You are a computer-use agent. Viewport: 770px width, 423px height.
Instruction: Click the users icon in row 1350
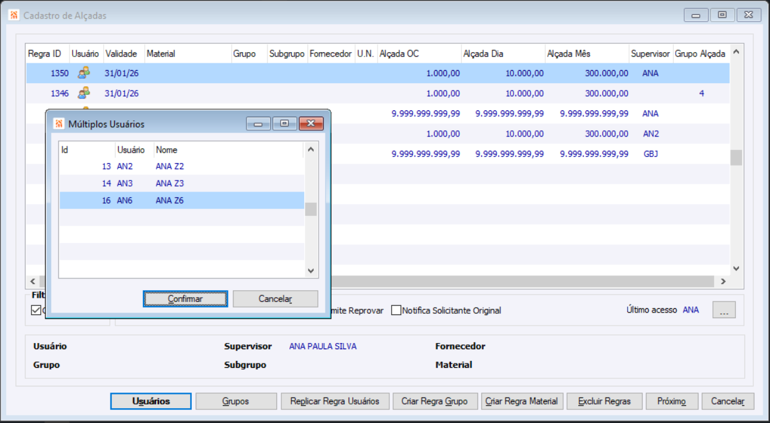click(83, 73)
